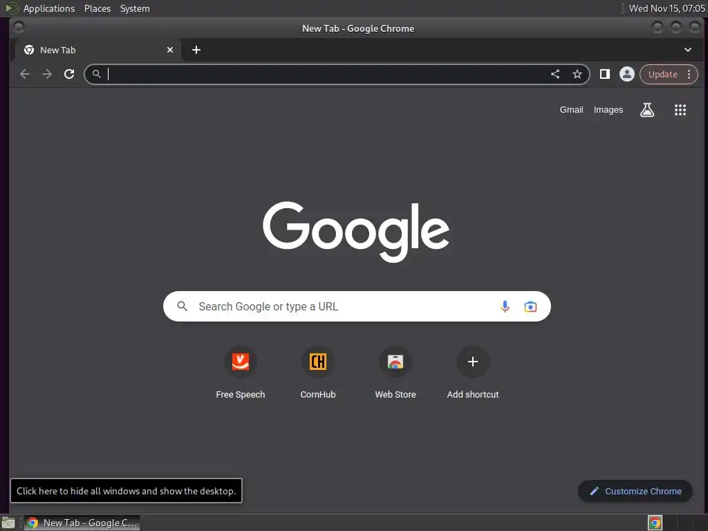Open the Applications menu
Image resolution: width=708 pixels, height=531 pixels.
pyautogui.click(x=49, y=8)
